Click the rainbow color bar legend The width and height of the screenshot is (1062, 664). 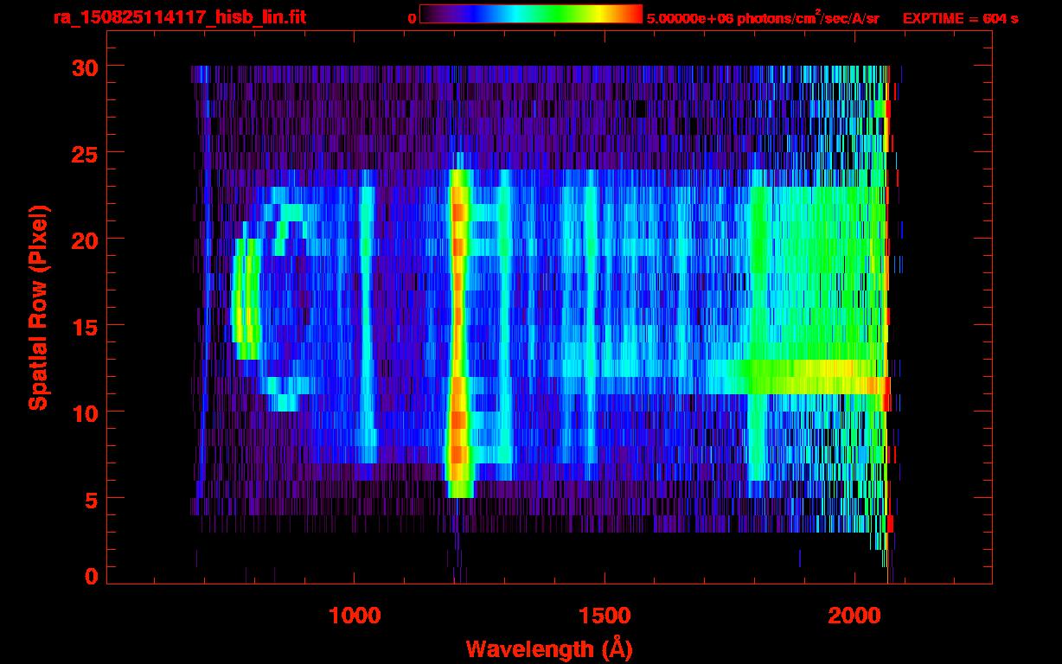click(531, 15)
